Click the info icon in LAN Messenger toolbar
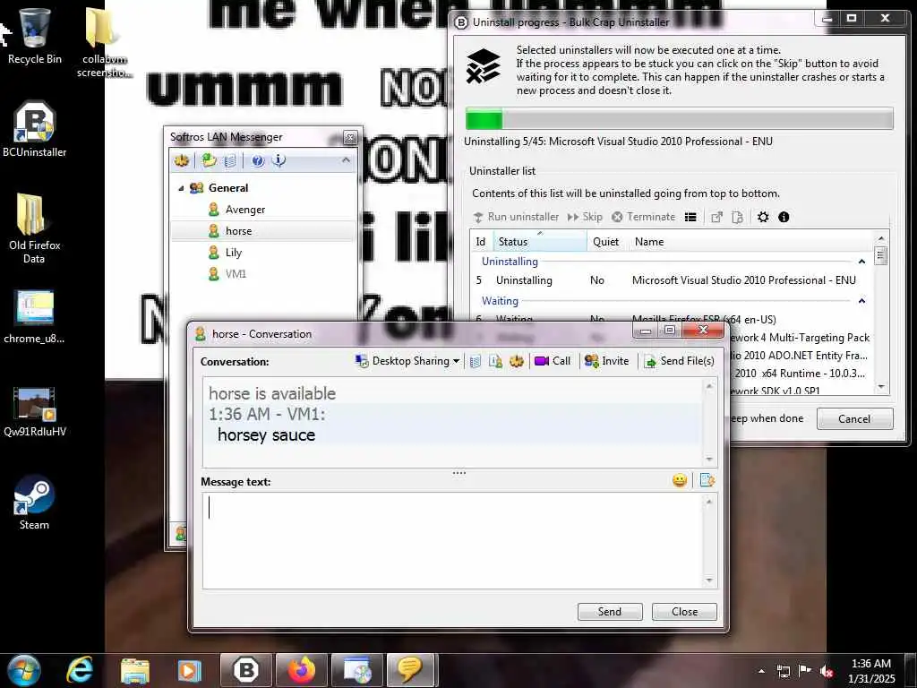This screenshot has width=917, height=688. pyautogui.click(x=279, y=160)
